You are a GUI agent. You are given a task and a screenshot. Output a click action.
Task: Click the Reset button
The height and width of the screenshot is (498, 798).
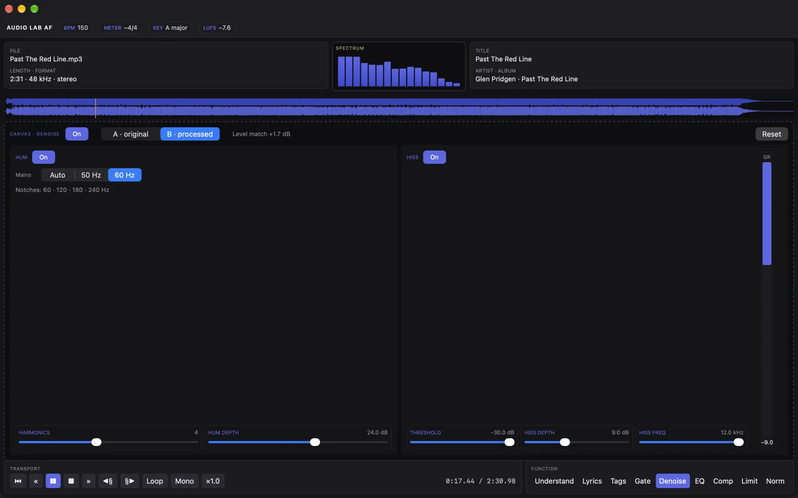771,134
